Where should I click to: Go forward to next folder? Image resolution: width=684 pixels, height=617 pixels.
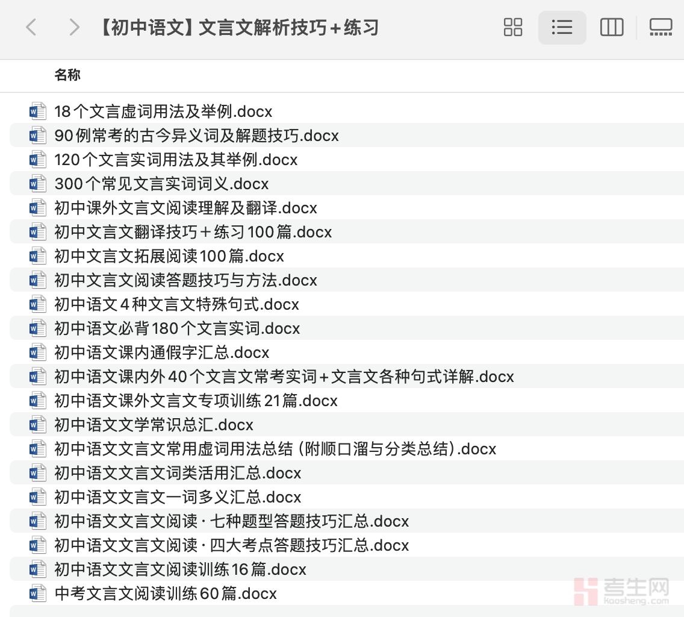74,27
